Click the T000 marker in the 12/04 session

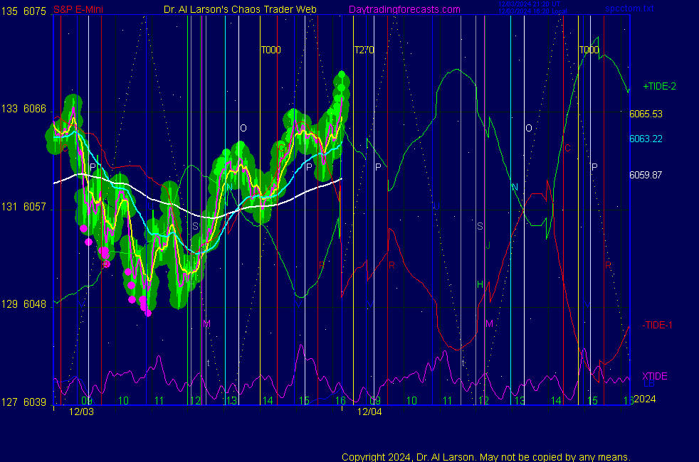(589, 50)
